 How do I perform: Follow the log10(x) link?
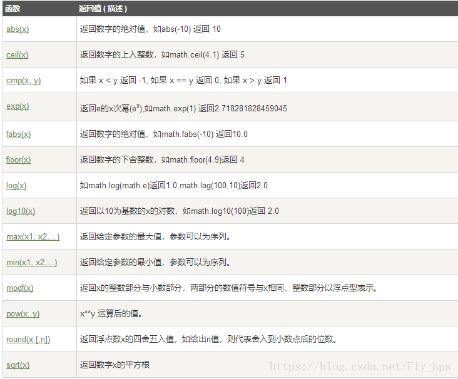[x=21, y=211]
